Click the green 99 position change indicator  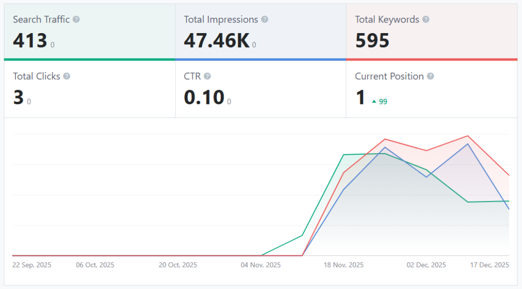pyautogui.click(x=379, y=102)
